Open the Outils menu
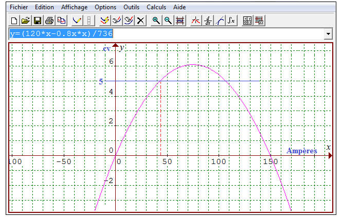The height and width of the screenshot is (217, 342). coord(131,7)
